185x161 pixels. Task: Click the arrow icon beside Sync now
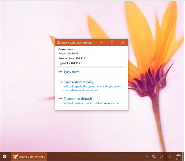coord(60,72)
